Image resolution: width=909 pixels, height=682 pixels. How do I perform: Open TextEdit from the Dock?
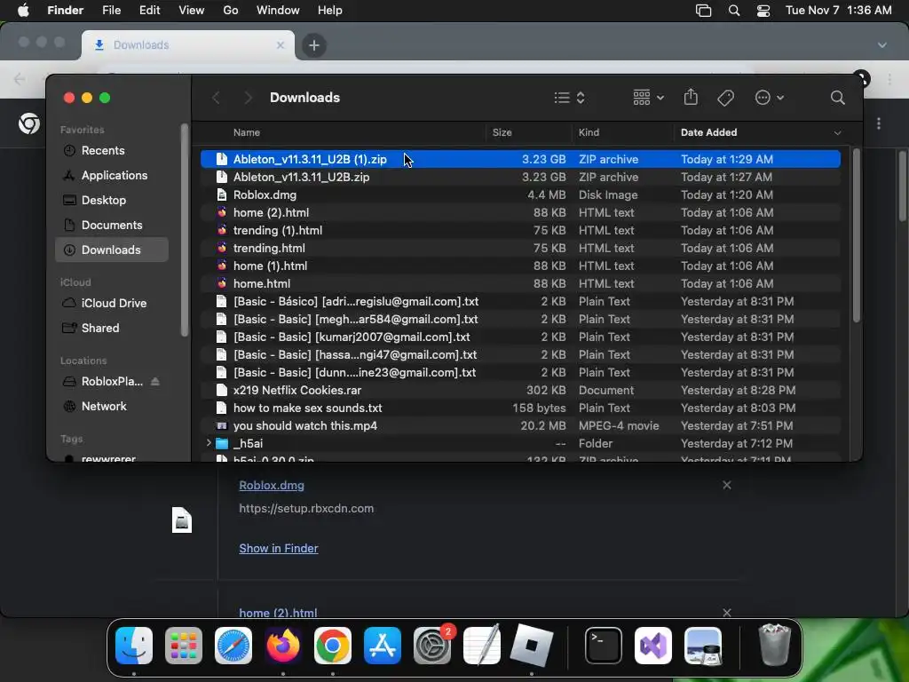(x=482, y=646)
